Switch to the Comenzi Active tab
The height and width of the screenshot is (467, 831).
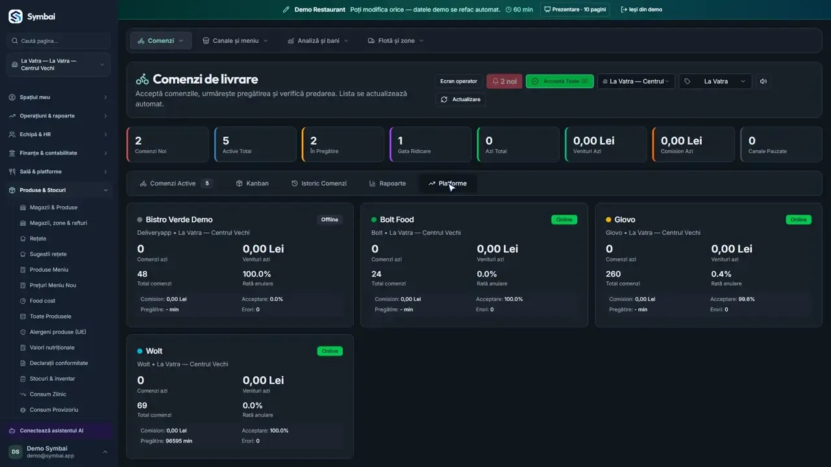coord(176,184)
